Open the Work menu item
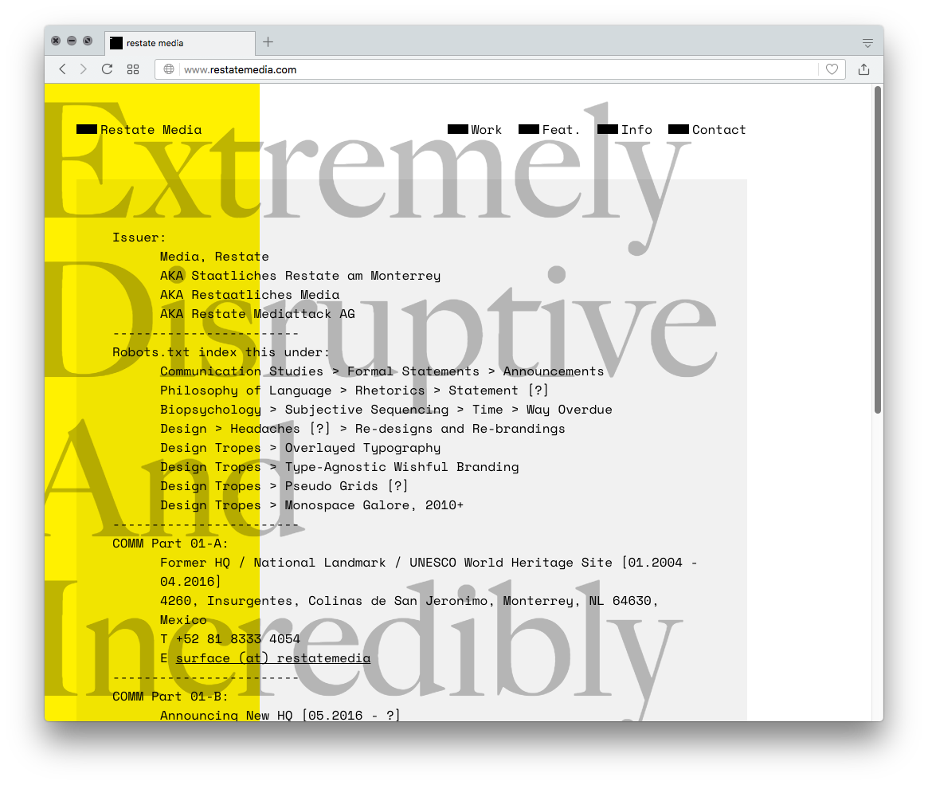This screenshot has width=928, height=785. (476, 130)
